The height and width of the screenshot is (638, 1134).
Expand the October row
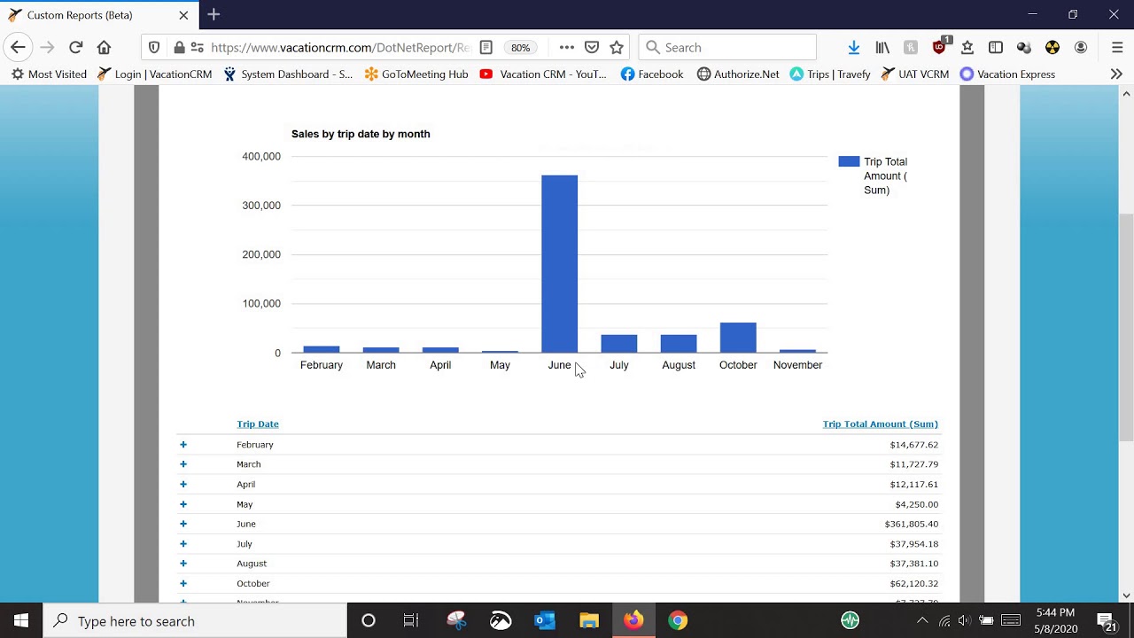coord(183,583)
